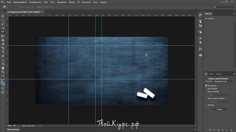Open the Редактирование menu
The width and height of the screenshot is (236, 132).
[20, 2]
